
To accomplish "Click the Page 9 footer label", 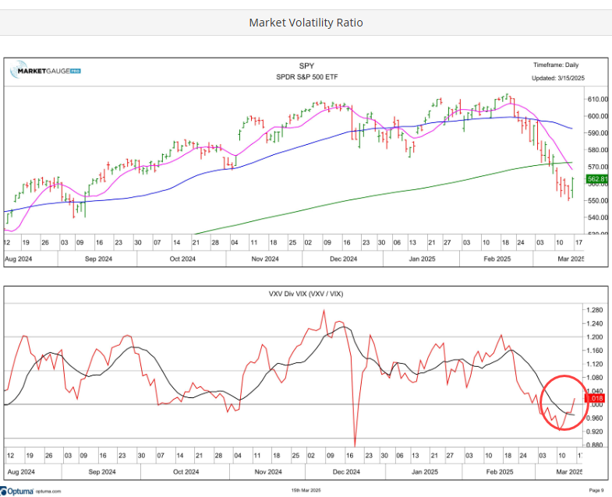I will pos(596,490).
